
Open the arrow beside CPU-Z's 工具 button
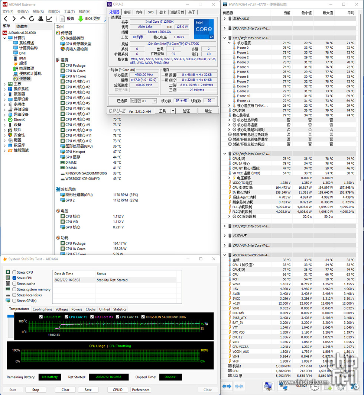click(x=173, y=111)
